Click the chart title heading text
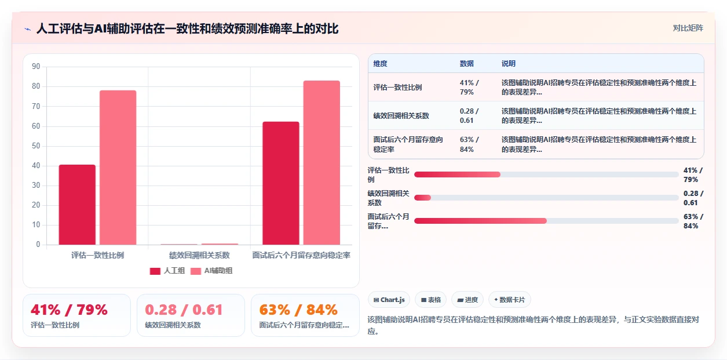The width and height of the screenshot is (727, 360). click(187, 29)
